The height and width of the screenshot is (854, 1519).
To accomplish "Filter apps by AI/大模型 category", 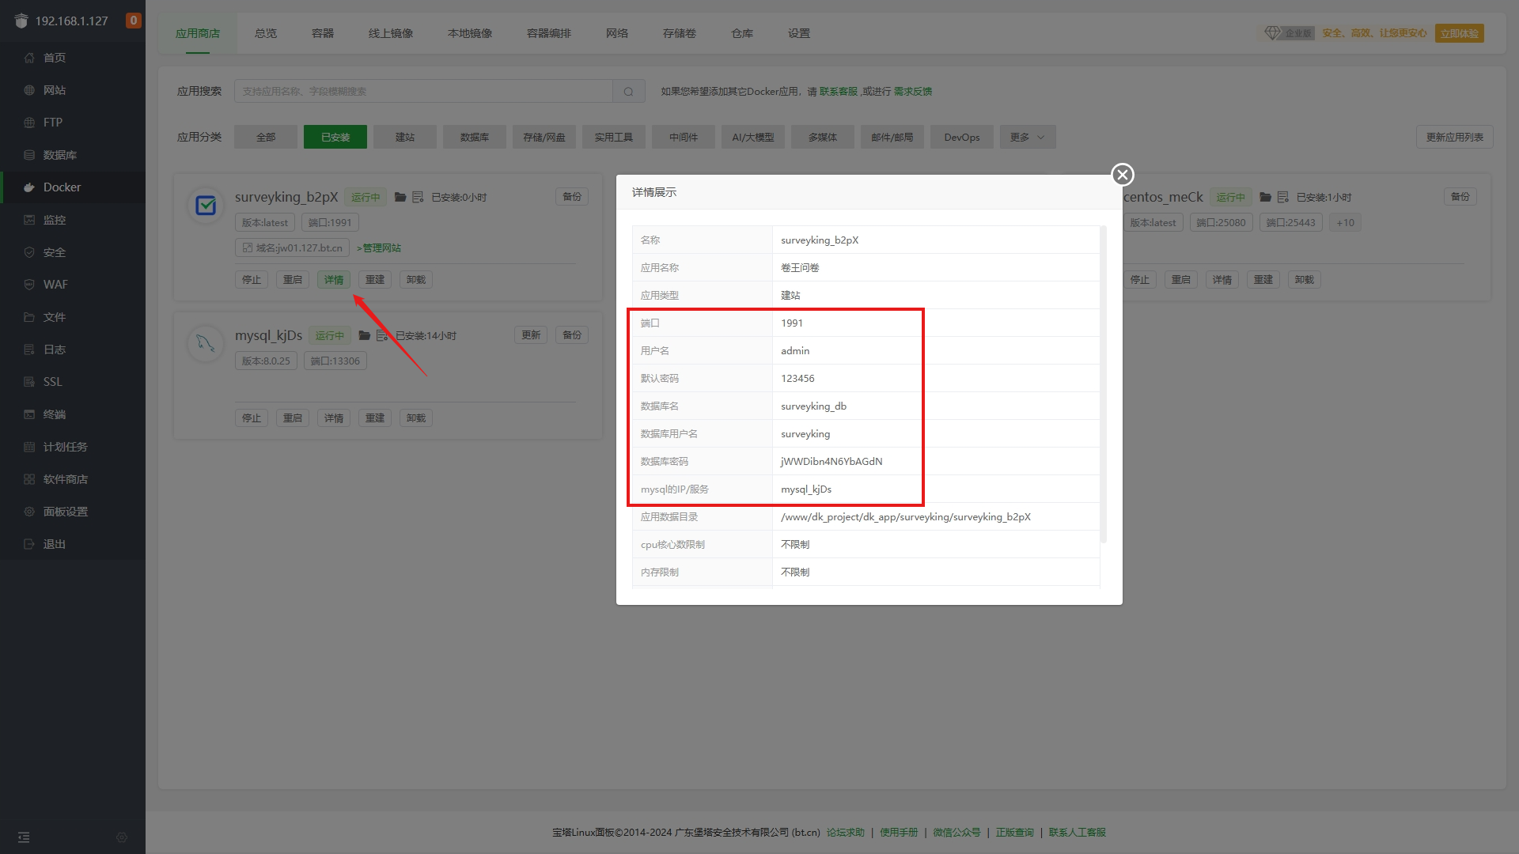I will (x=753, y=137).
